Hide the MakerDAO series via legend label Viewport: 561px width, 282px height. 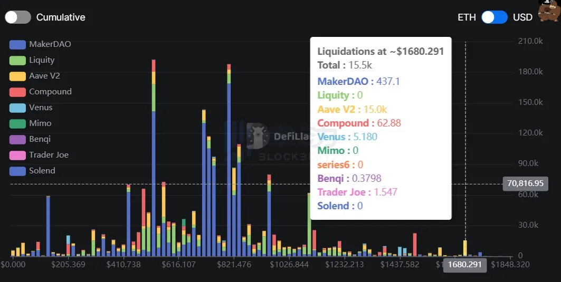pyautogui.click(x=50, y=44)
